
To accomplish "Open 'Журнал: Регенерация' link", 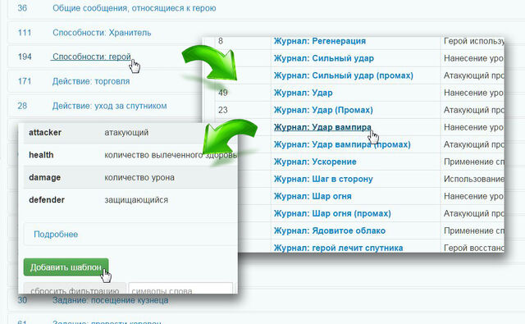I will [x=320, y=41].
